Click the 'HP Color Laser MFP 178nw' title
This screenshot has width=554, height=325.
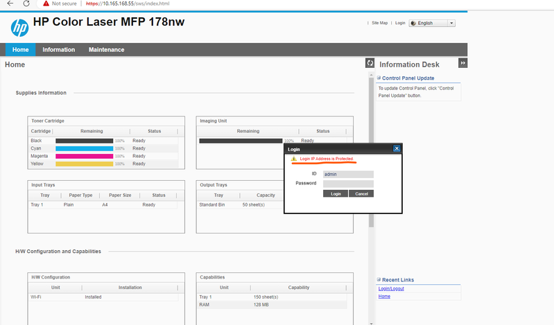tap(109, 21)
